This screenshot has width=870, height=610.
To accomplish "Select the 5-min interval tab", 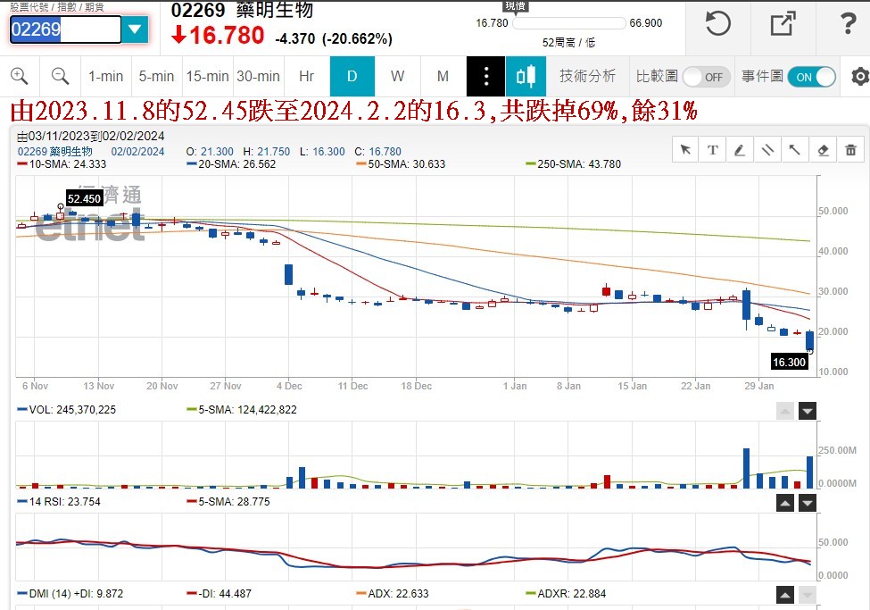I will 156,76.
